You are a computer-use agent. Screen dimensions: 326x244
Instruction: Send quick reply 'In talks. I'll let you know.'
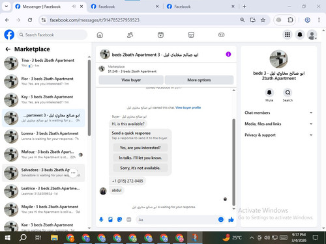140,158
